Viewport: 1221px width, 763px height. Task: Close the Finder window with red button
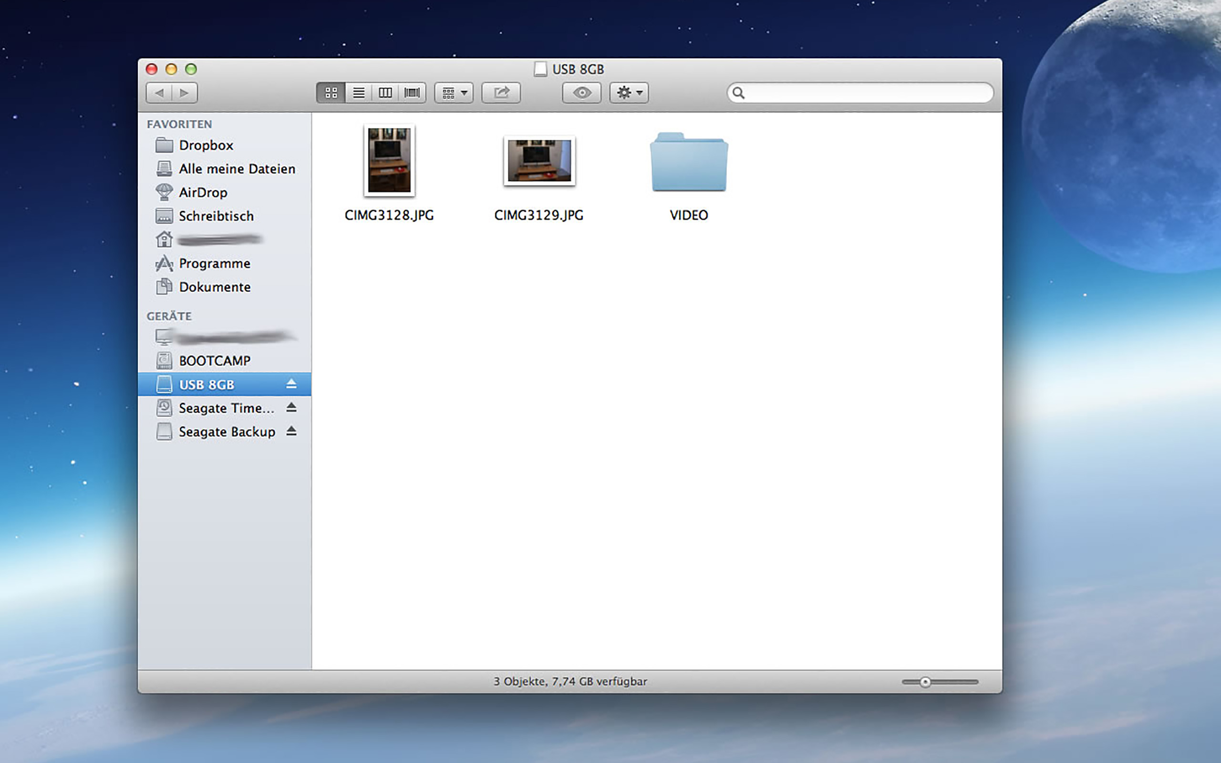[151, 69]
